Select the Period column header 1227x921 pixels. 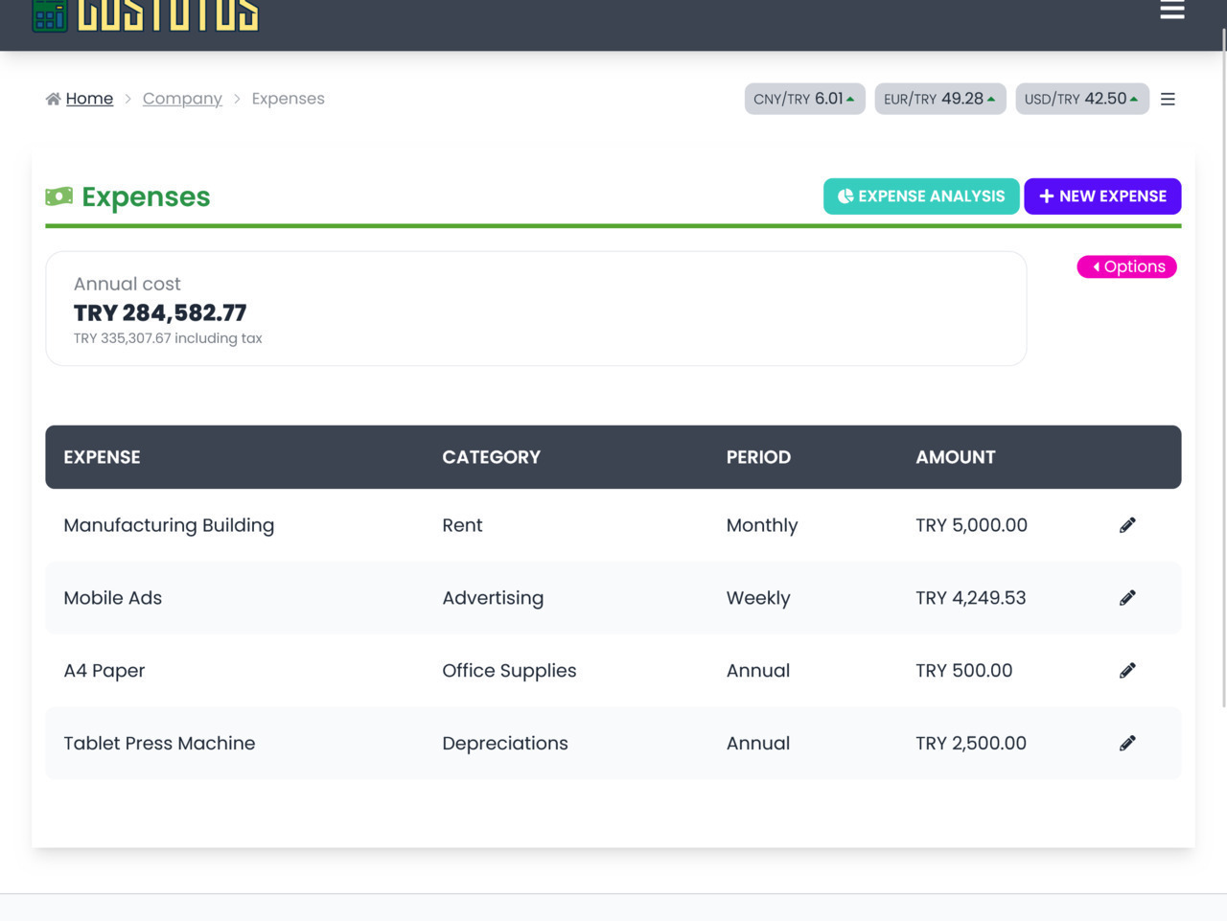[758, 457]
